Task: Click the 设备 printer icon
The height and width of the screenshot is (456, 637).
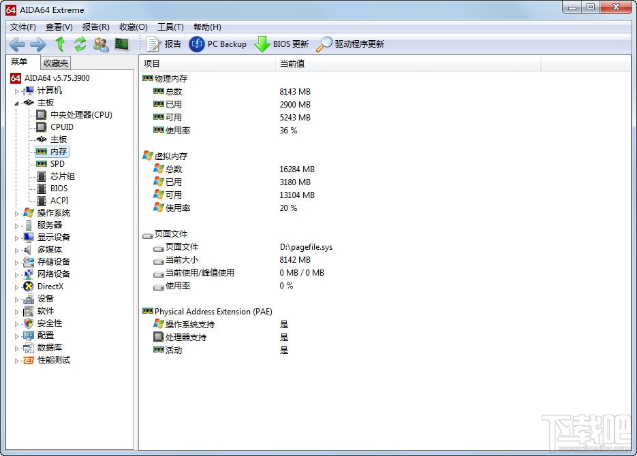Action: [28, 299]
